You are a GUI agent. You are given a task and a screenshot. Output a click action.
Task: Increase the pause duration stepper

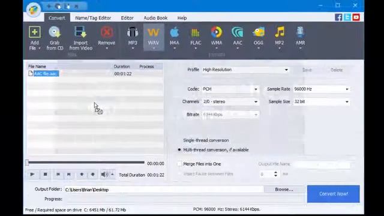(276, 172)
